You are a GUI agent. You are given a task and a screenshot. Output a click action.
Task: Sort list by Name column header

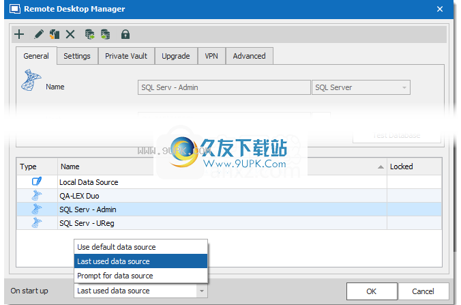click(x=222, y=166)
